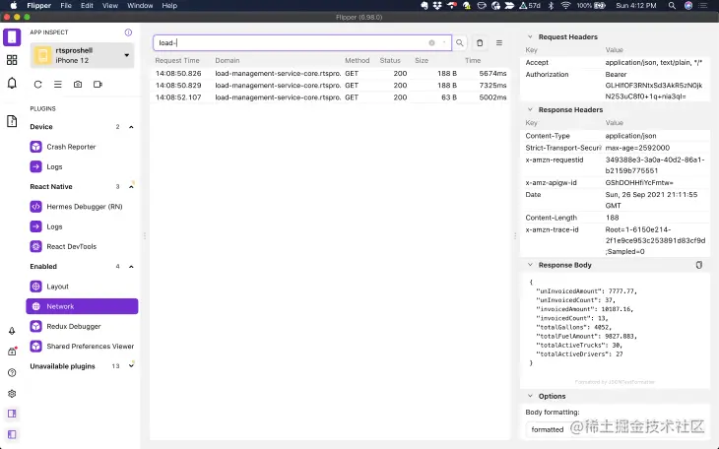Open Hermes Debugger (RN) plugin
719x449 pixels.
[82, 207]
